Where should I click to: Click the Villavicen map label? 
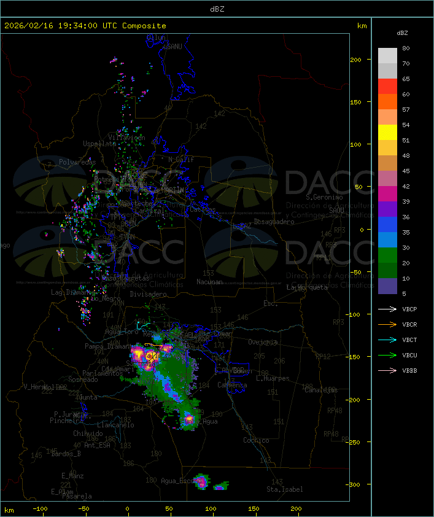pos(126,138)
